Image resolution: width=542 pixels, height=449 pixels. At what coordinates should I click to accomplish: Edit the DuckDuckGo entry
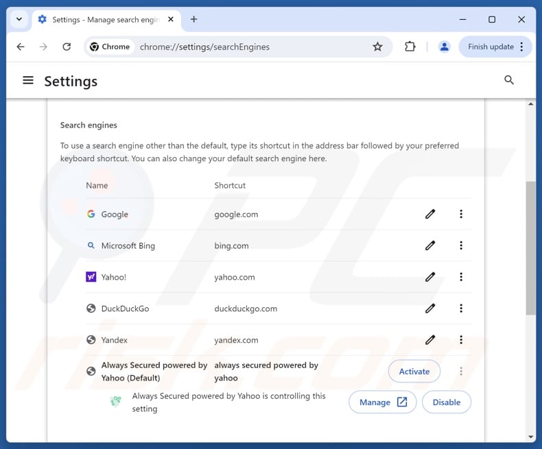[430, 308]
